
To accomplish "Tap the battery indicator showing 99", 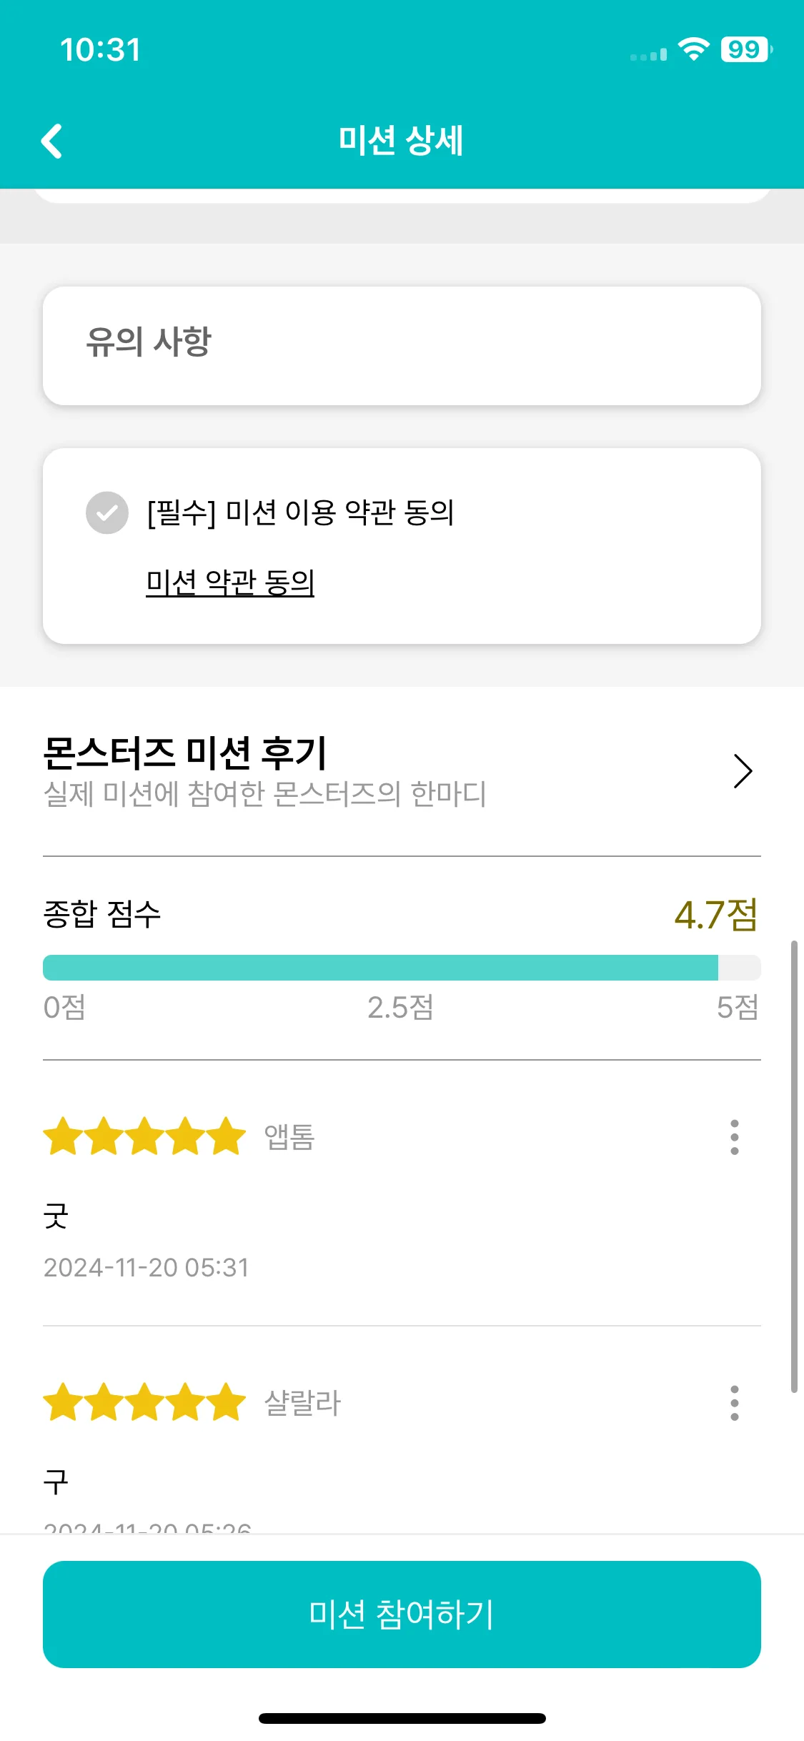I will (746, 49).
